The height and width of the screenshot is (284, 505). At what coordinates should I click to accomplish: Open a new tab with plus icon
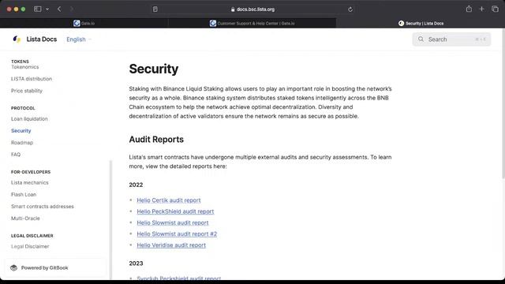point(481,9)
